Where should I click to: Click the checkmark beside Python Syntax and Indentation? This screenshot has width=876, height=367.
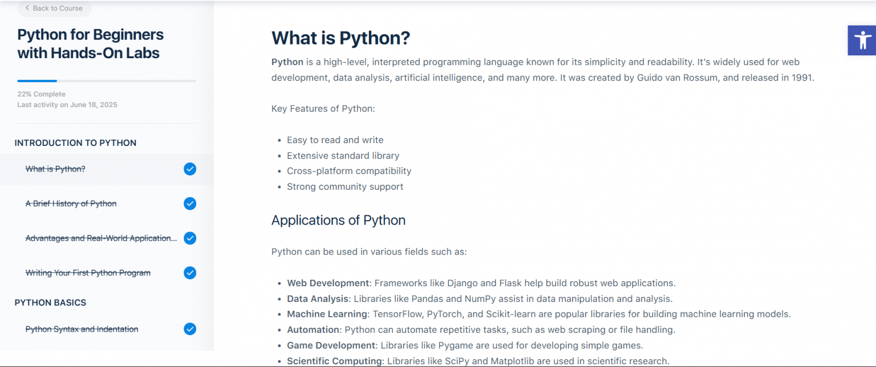[x=190, y=329]
